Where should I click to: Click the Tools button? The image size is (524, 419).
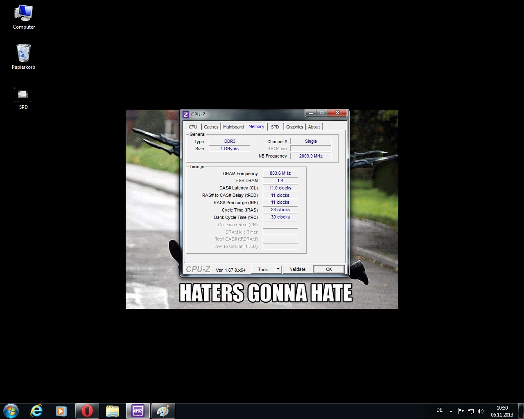pyautogui.click(x=263, y=269)
